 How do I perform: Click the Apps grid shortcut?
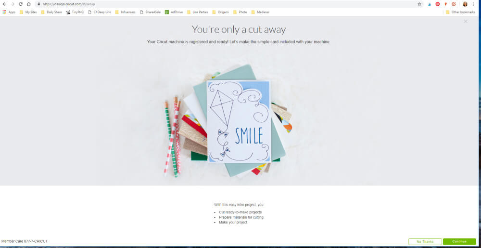coord(9,12)
